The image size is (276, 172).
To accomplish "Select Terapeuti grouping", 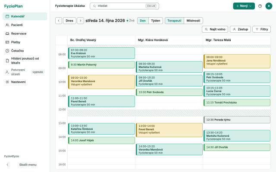I will pos(174,21).
